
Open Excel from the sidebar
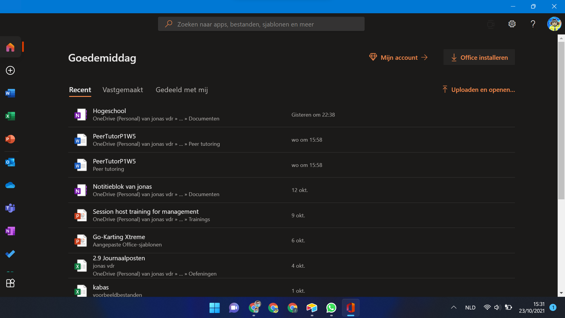point(10,116)
